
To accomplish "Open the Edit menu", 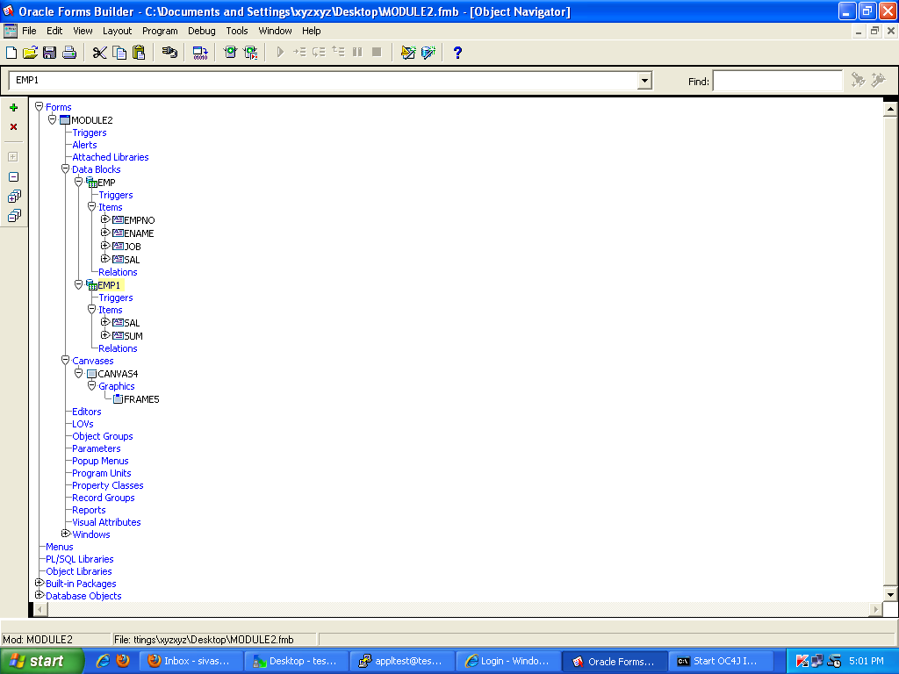I will tap(54, 31).
